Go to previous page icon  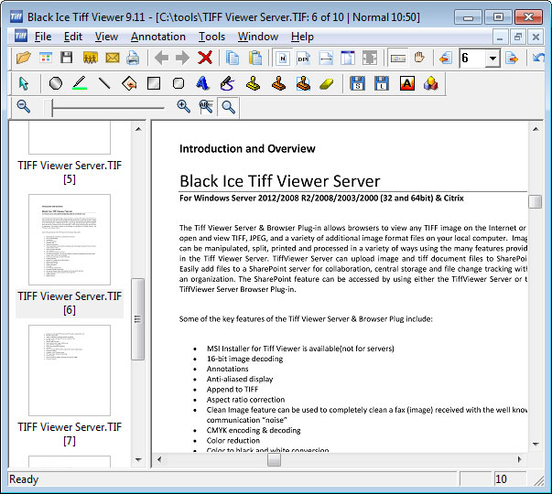point(446,58)
